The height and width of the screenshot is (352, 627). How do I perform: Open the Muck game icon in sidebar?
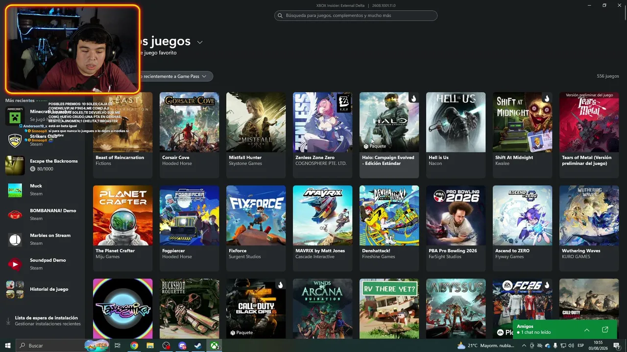tap(15, 190)
